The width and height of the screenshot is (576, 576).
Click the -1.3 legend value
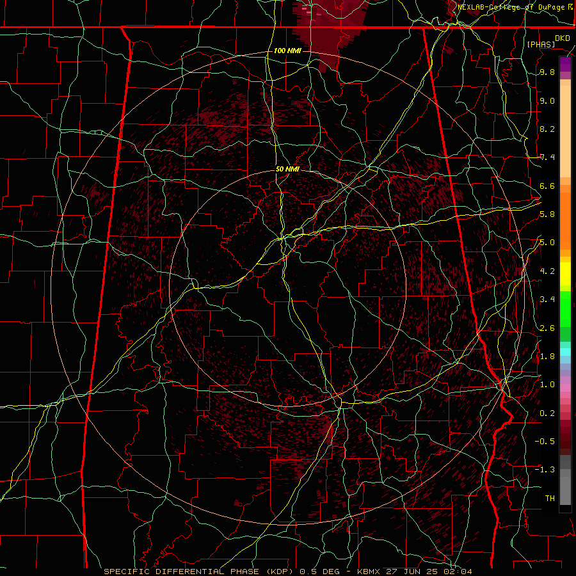[x=545, y=470]
